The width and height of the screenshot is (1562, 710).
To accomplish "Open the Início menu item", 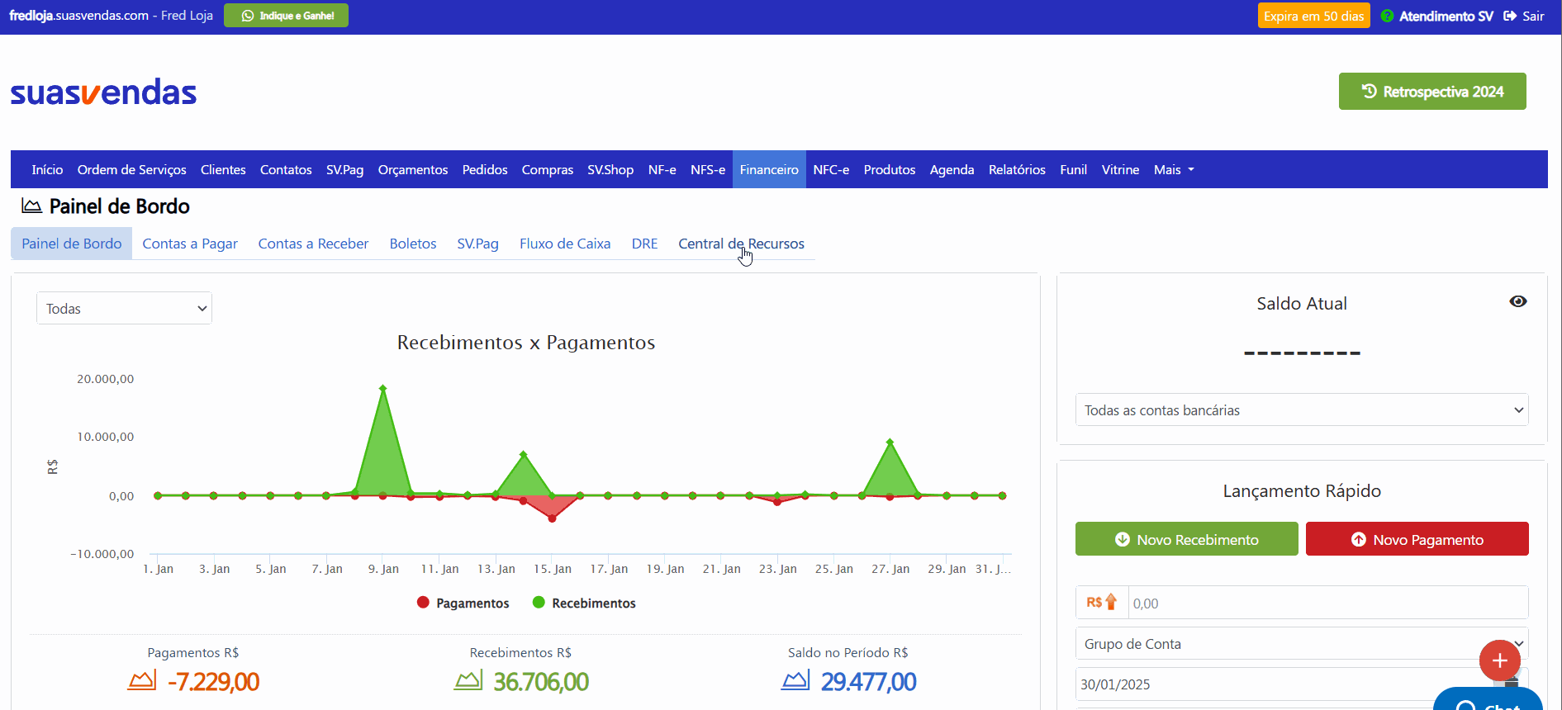I will click(47, 169).
